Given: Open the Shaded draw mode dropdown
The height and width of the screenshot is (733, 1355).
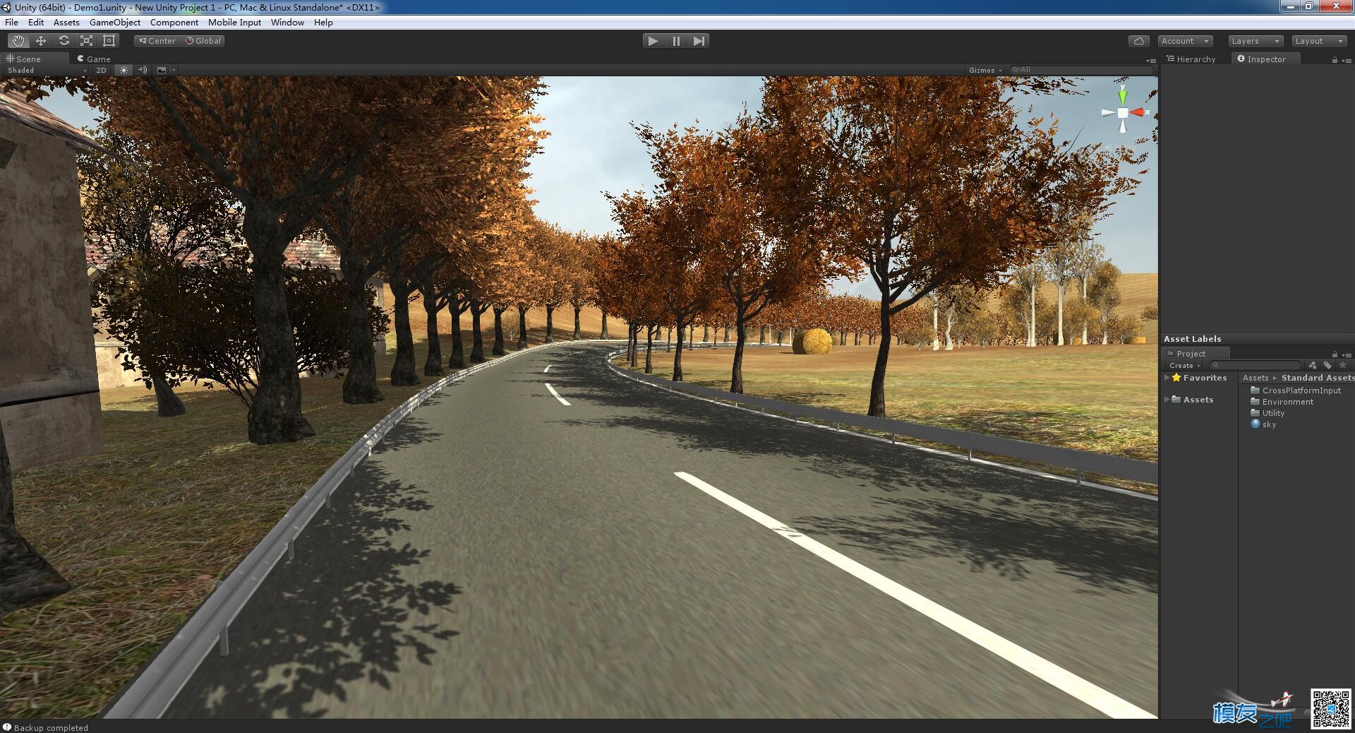Looking at the screenshot, I should pyautogui.click(x=47, y=71).
